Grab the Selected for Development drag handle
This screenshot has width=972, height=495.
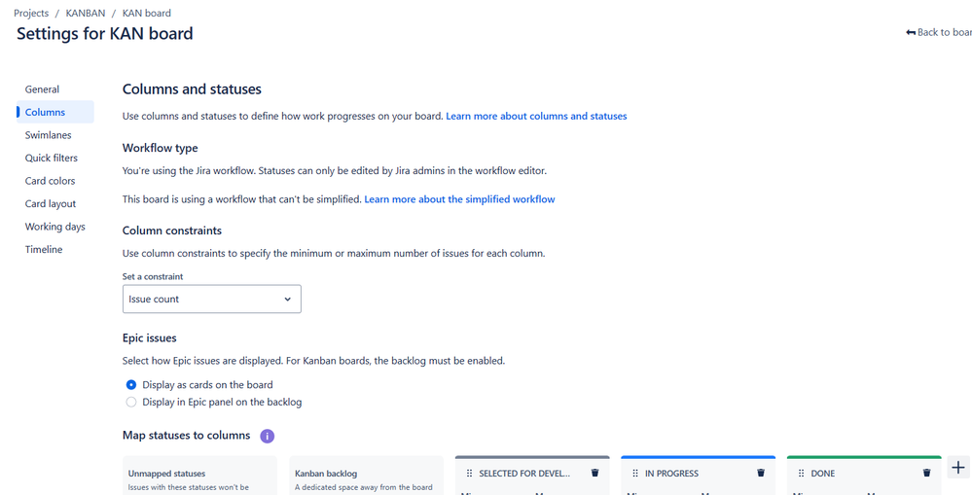(x=469, y=474)
